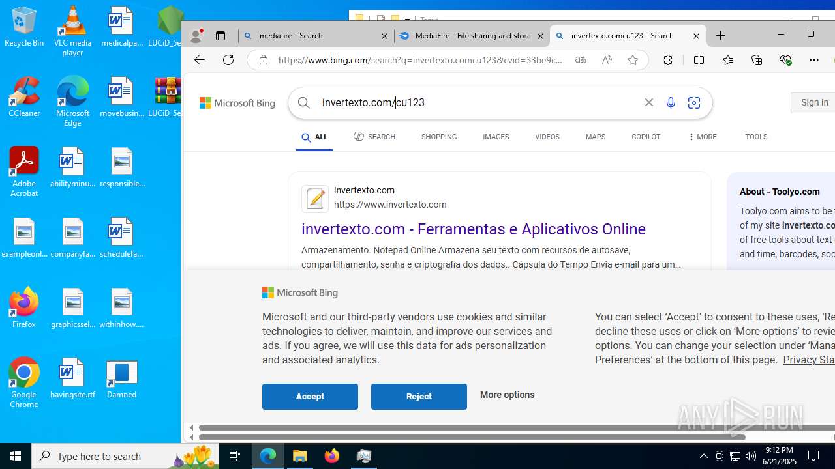Switch to the MediaFire File sharing tab
Screen dimensions: 835x469
(x=471, y=36)
